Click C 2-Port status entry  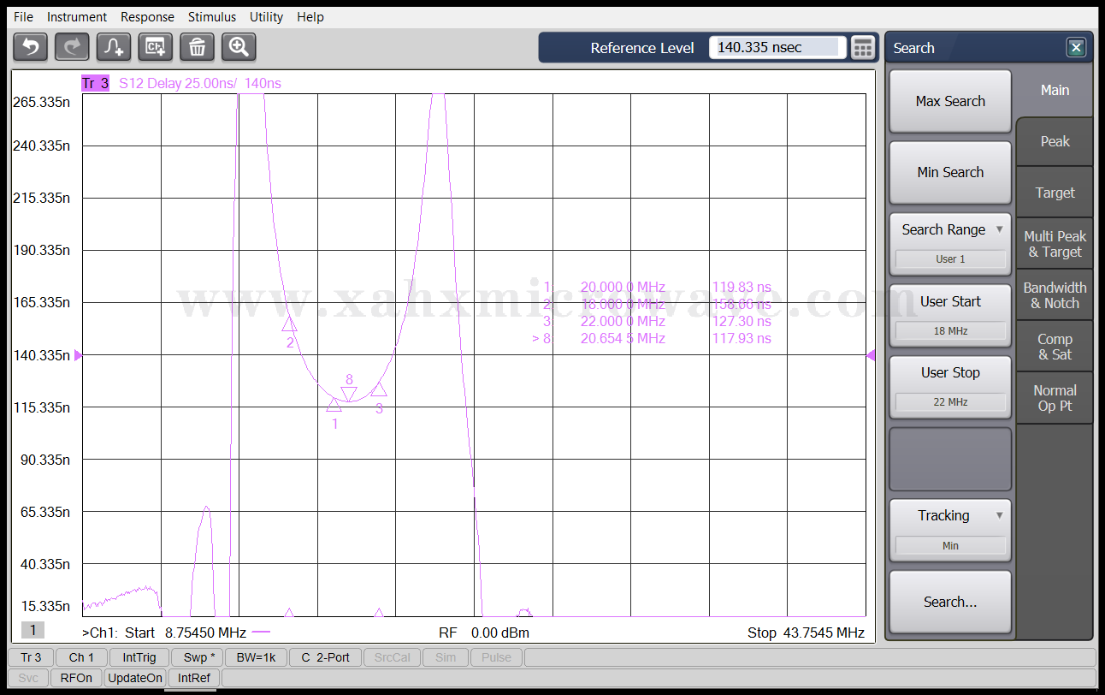325,657
